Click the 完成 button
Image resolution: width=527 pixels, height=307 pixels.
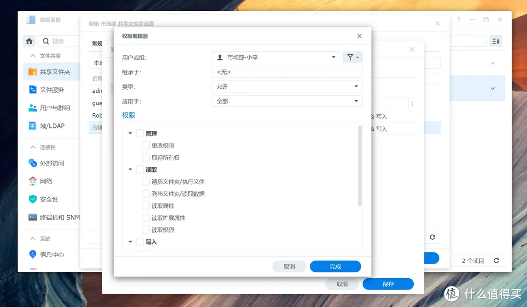click(335, 266)
